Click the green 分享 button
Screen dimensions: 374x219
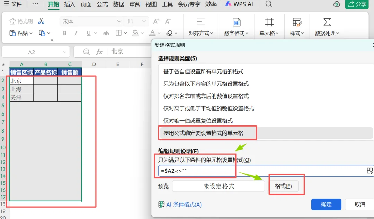click(357, 4)
